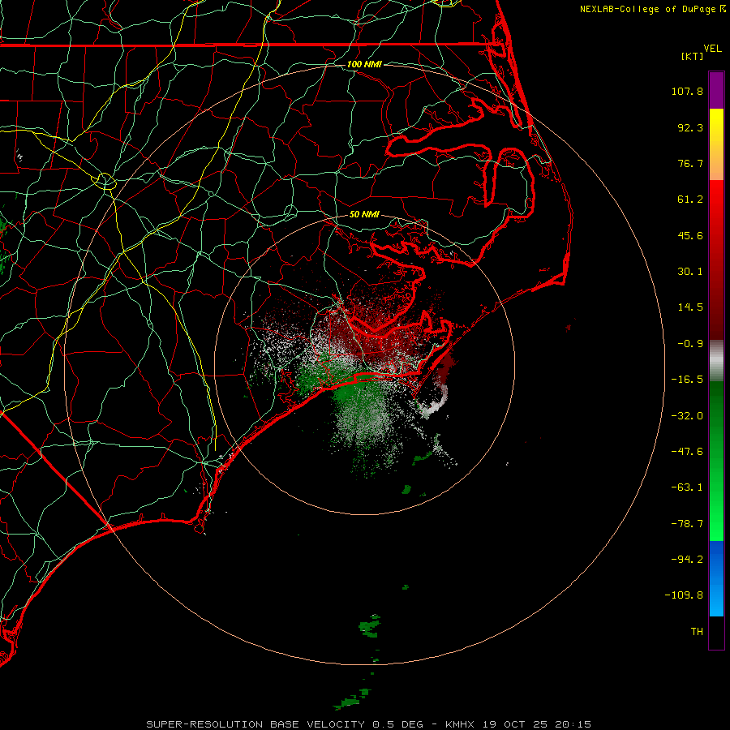Click the yellow segment of velocity color bar
The width and height of the screenshot is (730, 730).
(716, 144)
